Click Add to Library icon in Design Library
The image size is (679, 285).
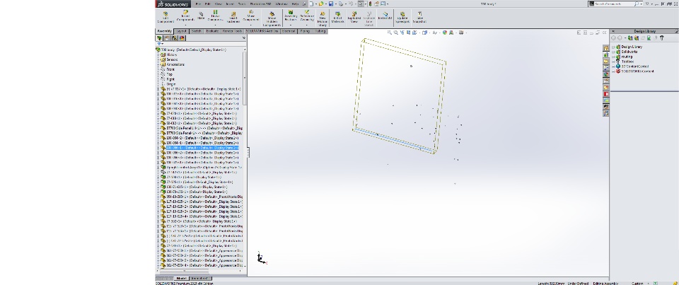[x=630, y=38]
